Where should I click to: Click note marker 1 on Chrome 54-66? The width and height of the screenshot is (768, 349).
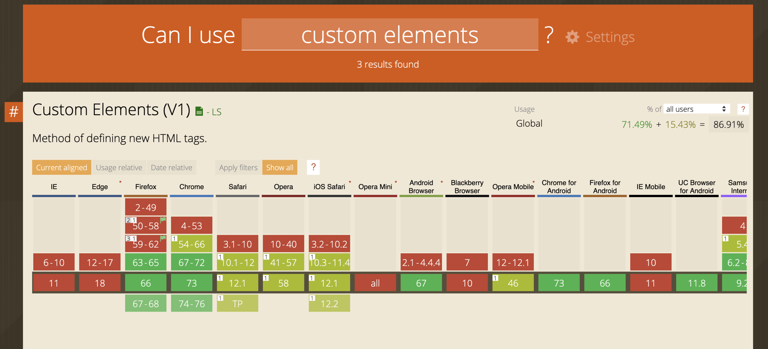pyautogui.click(x=174, y=238)
